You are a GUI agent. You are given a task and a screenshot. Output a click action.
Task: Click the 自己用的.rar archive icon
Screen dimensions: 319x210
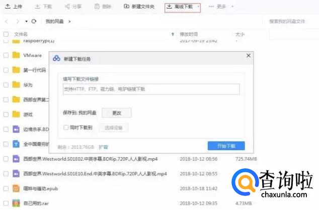coord(16,203)
